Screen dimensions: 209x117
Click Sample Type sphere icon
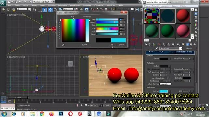tap(196, 10)
